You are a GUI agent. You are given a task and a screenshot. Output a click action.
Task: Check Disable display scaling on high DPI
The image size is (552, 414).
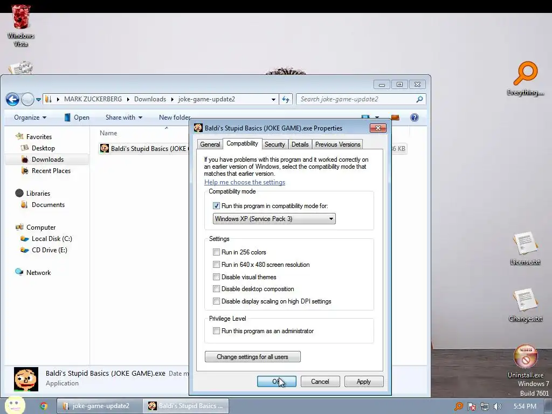[x=216, y=301]
